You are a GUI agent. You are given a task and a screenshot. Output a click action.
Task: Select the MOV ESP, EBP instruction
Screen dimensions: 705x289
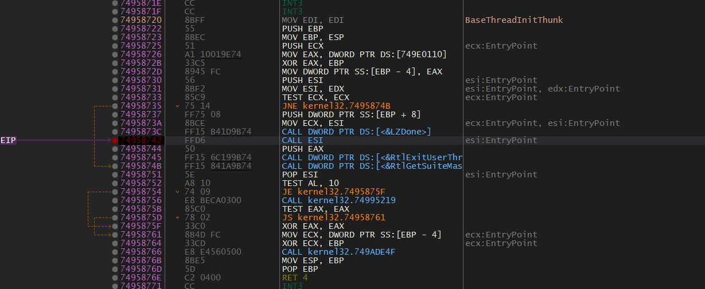point(313,260)
